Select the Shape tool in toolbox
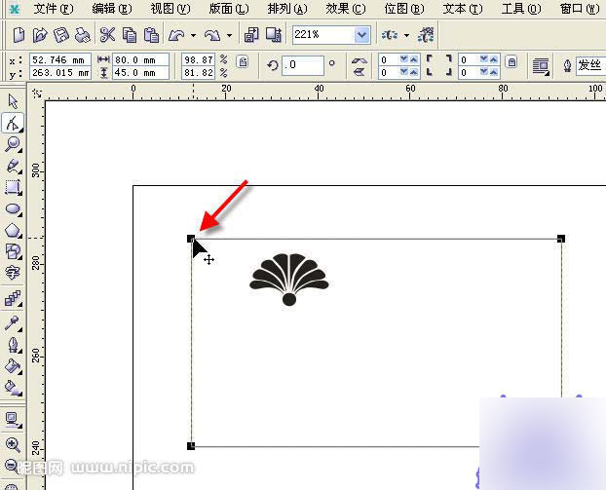Screen dimensions: 606x490 click(x=13, y=124)
